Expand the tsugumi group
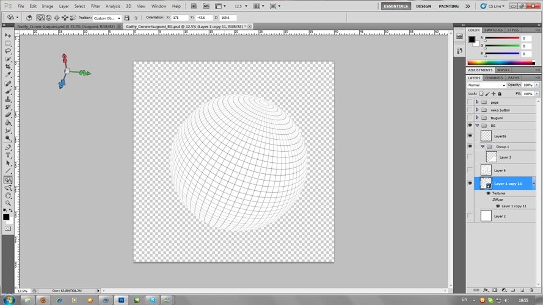 477,118
